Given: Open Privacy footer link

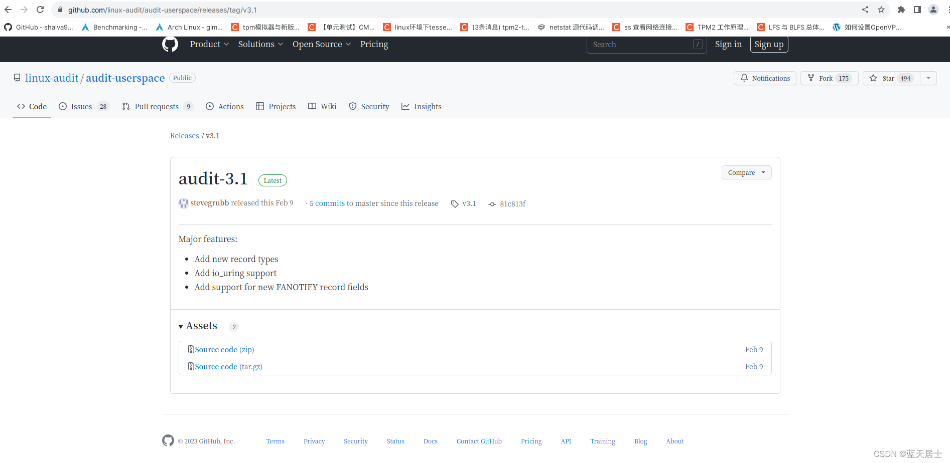Looking at the screenshot, I should 314,441.
